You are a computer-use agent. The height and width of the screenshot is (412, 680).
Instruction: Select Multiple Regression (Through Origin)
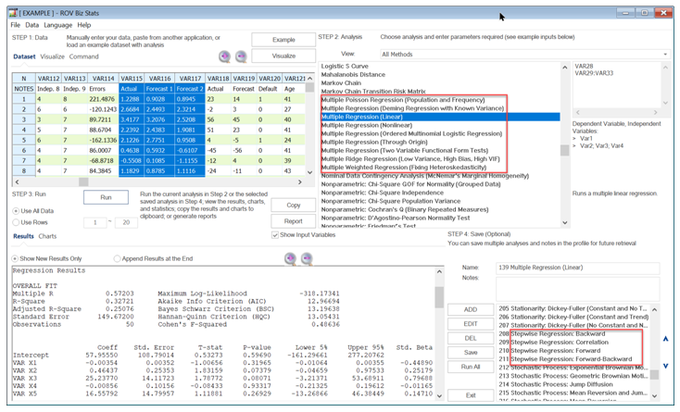click(x=374, y=142)
